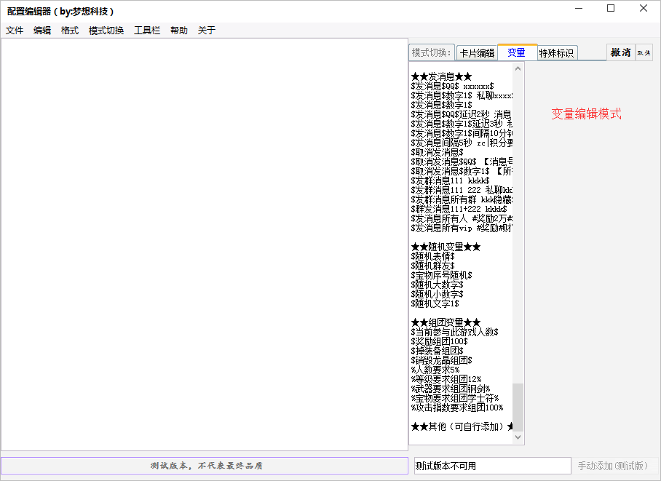Switch to the 卡片编辑 tab

point(478,52)
